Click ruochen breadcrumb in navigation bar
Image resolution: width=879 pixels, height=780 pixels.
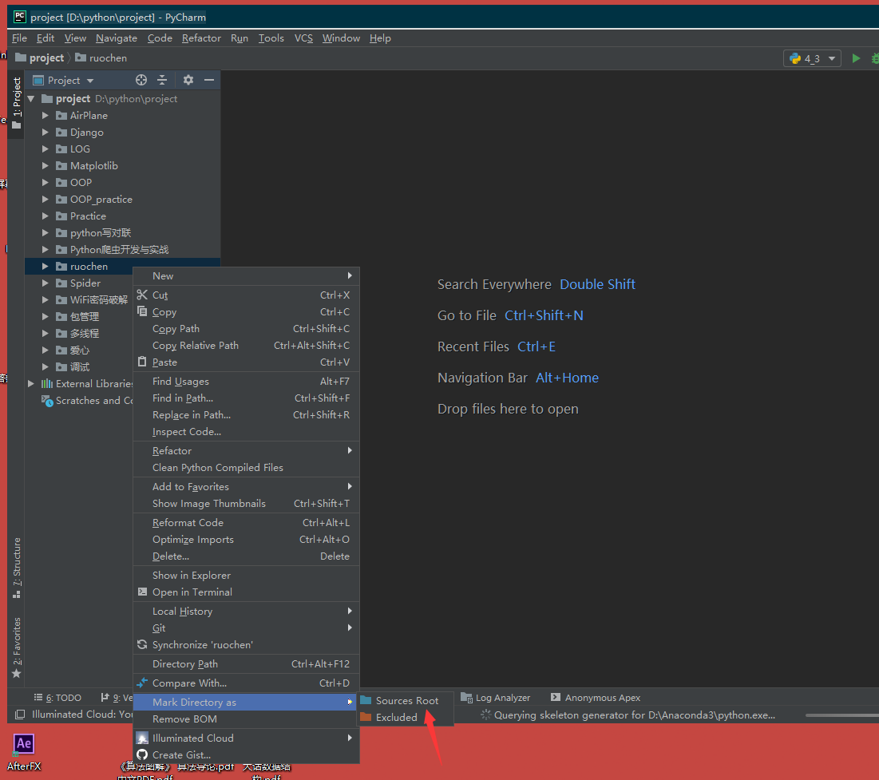[101, 57]
